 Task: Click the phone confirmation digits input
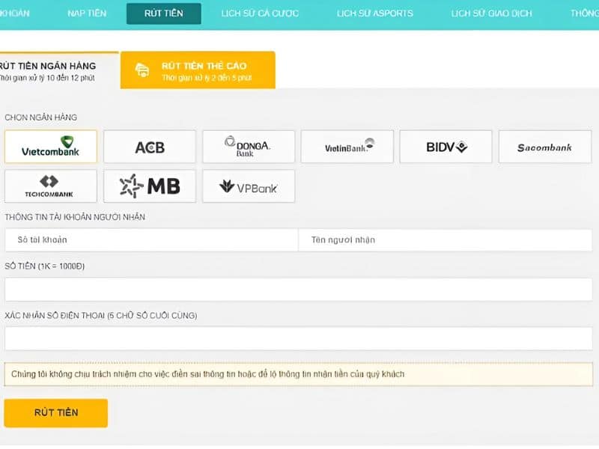pos(298,339)
